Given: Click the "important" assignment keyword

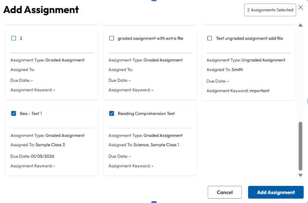Looking at the screenshot, I should click(259, 91).
